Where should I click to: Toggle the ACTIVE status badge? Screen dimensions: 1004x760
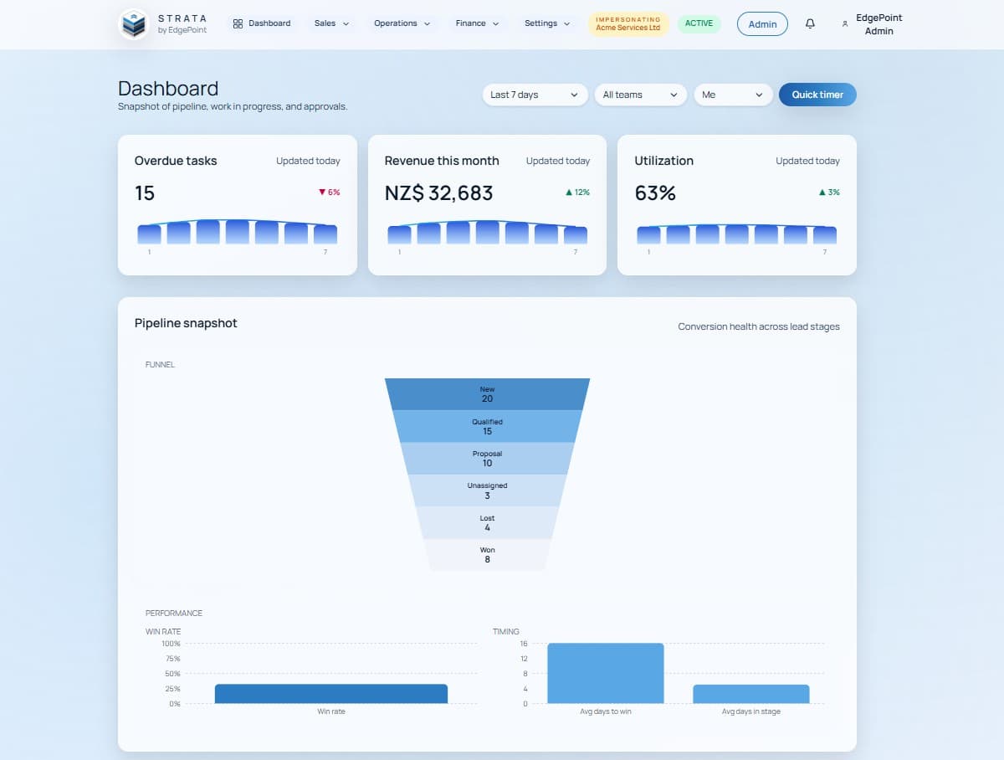(x=699, y=23)
